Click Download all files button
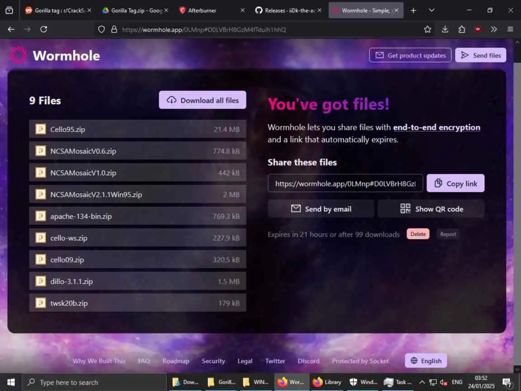 coord(202,100)
